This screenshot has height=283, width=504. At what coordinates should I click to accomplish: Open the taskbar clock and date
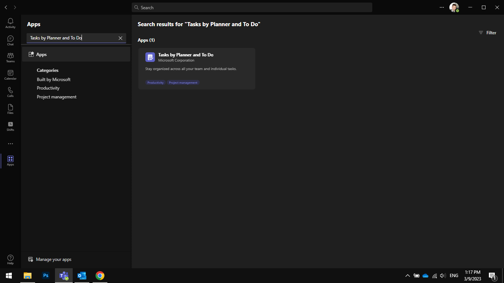pyautogui.click(x=473, y=276)
